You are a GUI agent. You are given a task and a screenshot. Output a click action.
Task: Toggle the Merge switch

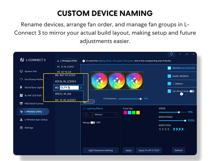point(93,122)
